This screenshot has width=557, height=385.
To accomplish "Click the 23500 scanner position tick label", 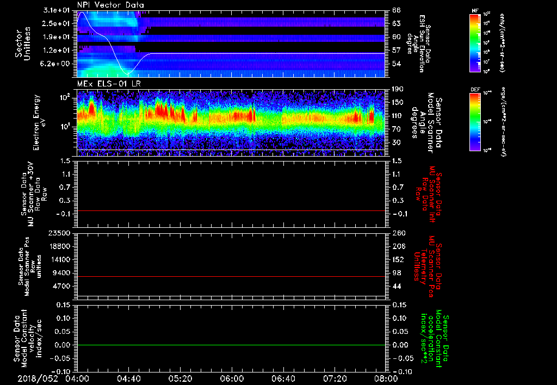I will (x=60, y=233).
